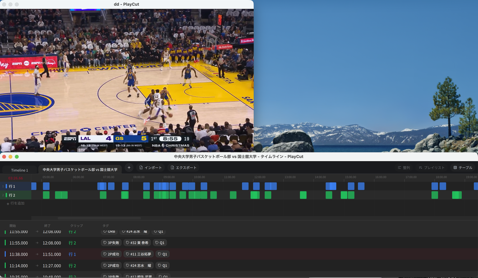
Task: Click the video frame in the dd - PlayCut window
Action: pos(127,80)
